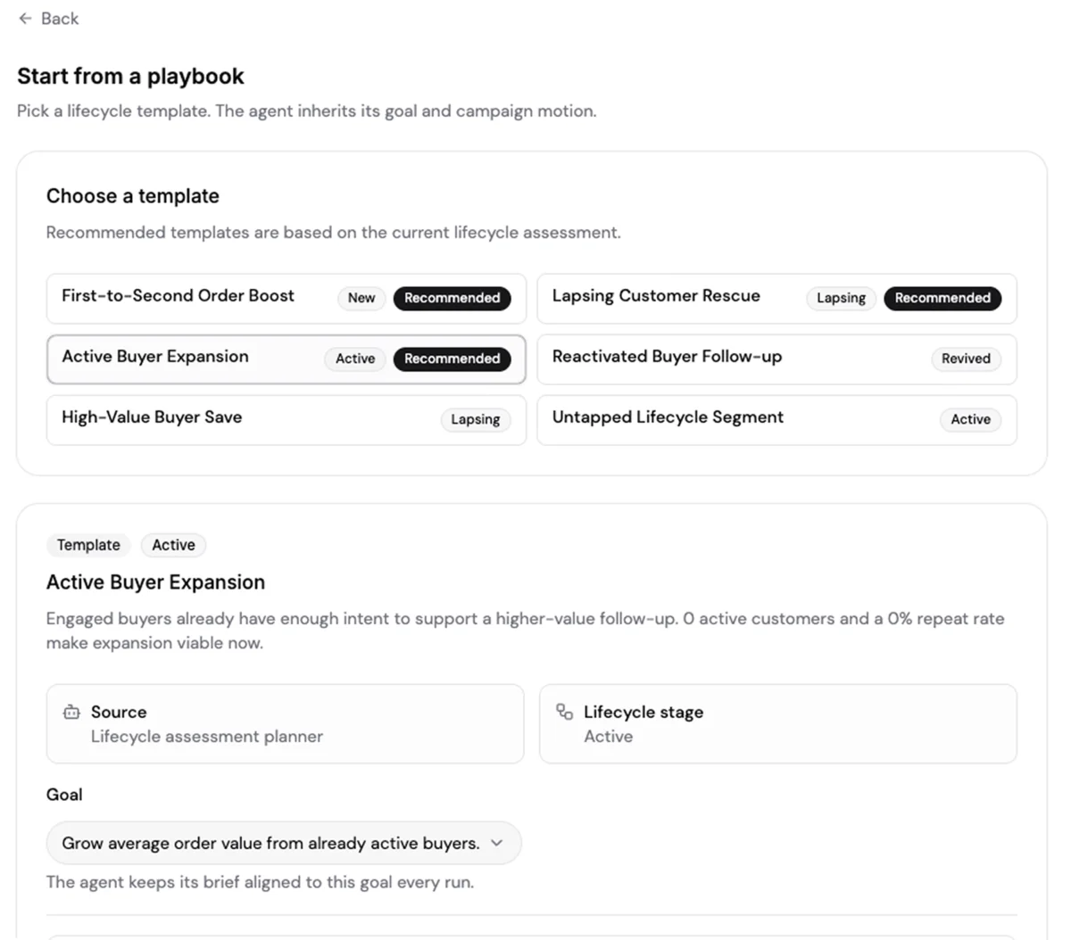Open the Grow average order value dropdown
Viewport: 1071px width, 940px height.
(x=284, y=843)
